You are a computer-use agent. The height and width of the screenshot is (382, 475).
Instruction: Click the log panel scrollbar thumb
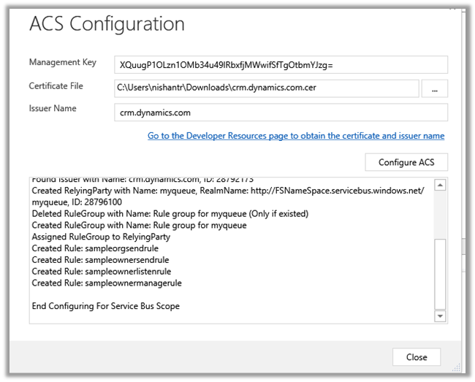(x=440, y=274)
